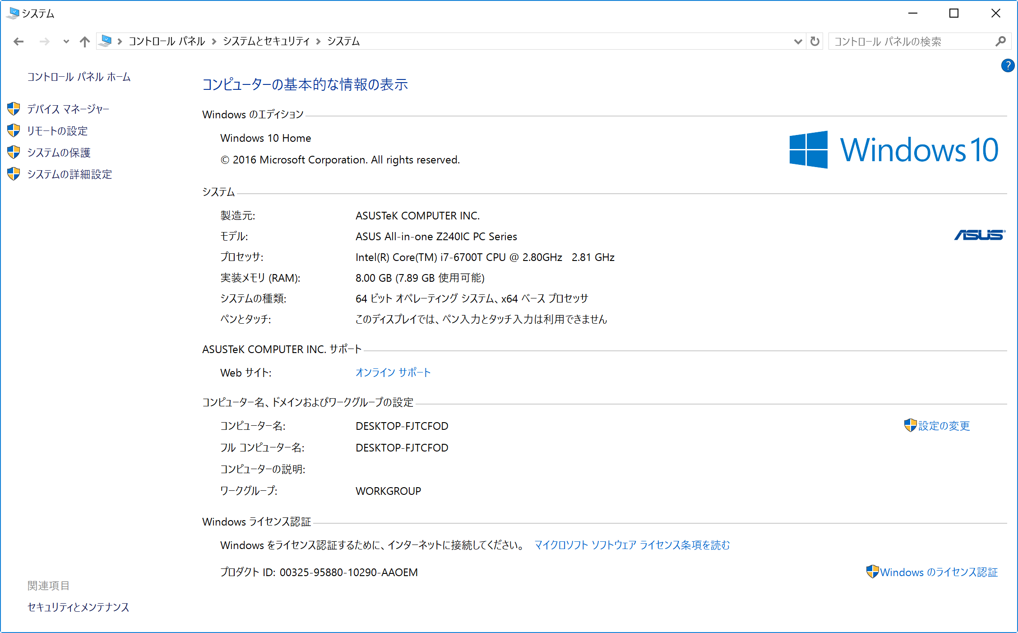Viewport: 1018px width, 633px height.
Task: Click shield icon beside 設定の変更
Action: [x=910, y=425]
